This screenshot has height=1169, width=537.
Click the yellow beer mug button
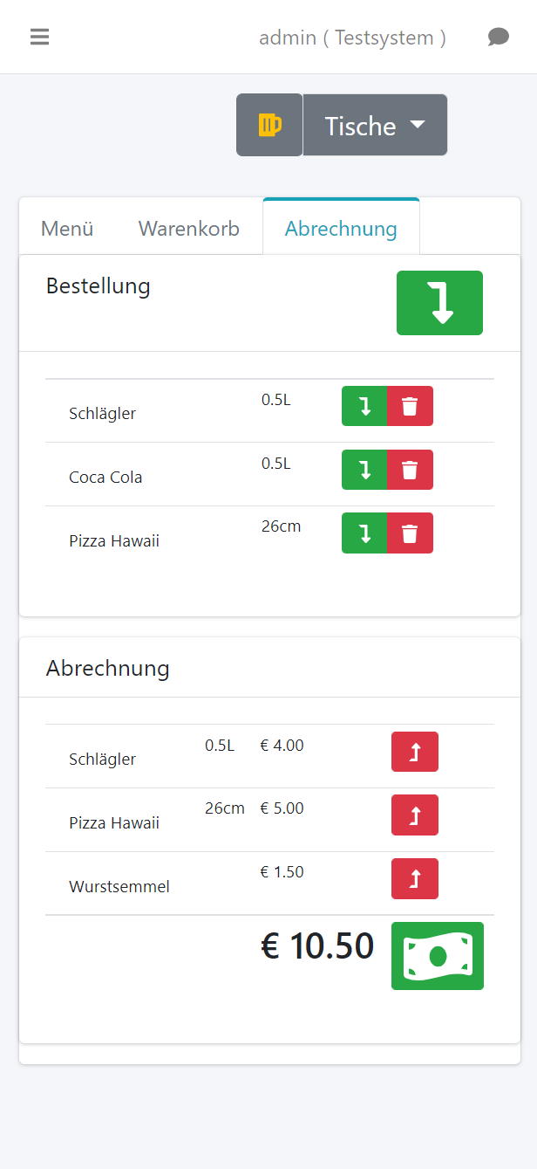269,125
